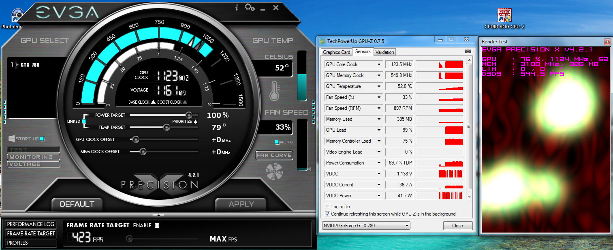Click the Render Test window title
This screenshot has height=250, width=613.
point(495,41)
